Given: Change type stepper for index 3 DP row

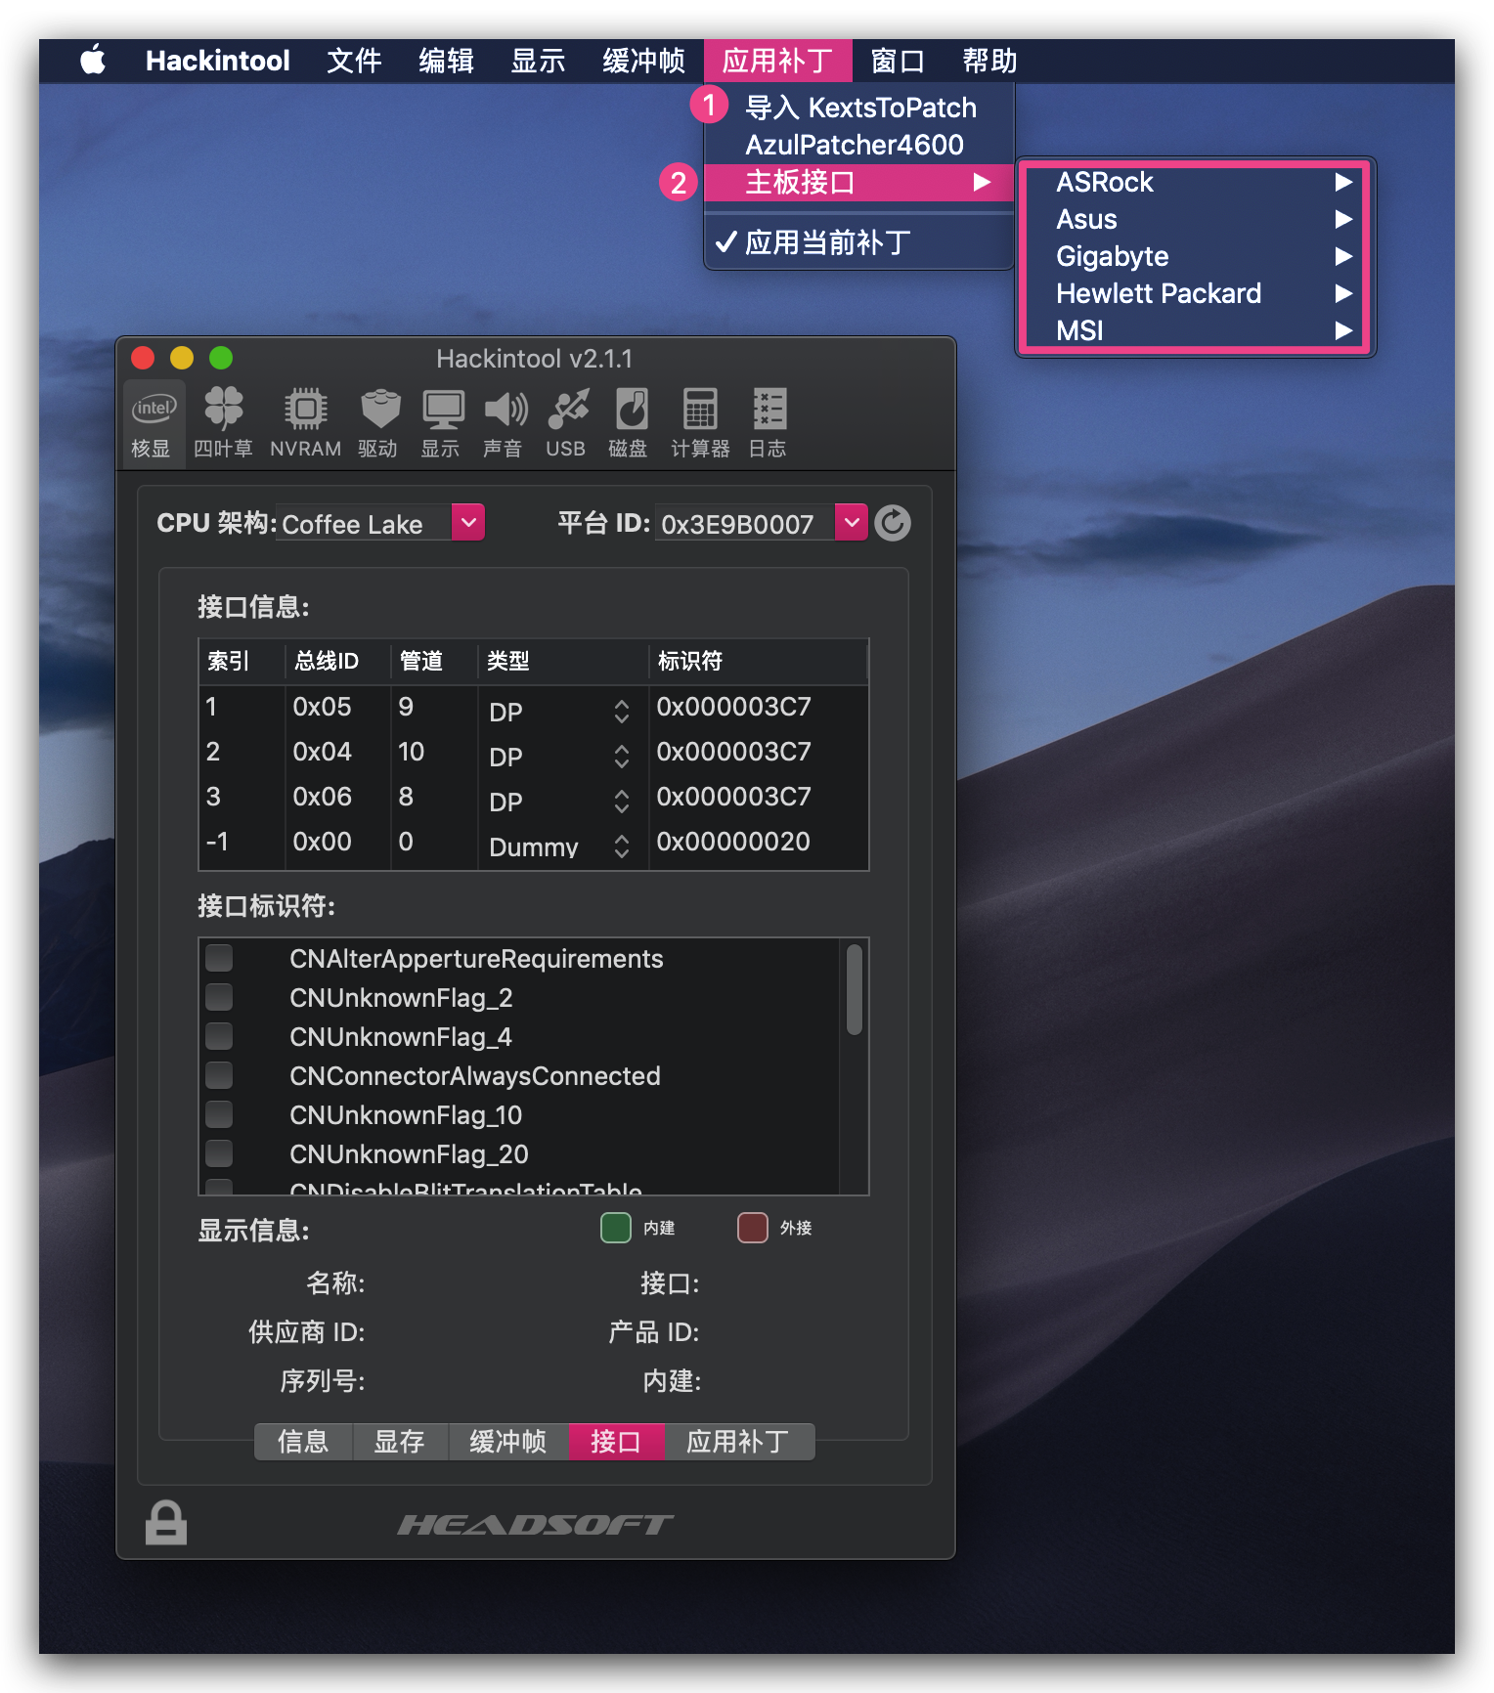Looking at the screenshot, I should point(622,802).
